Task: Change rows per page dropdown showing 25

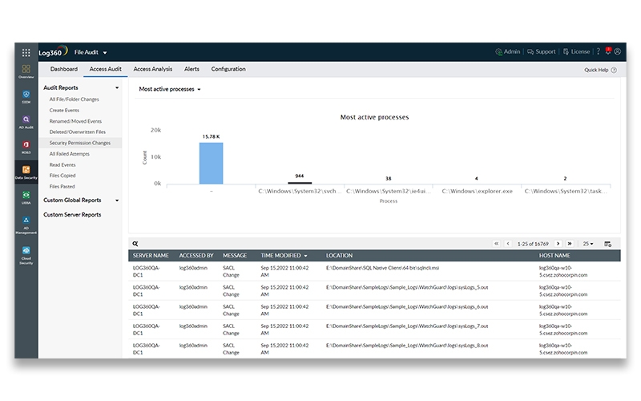Action: pos(587,244)
